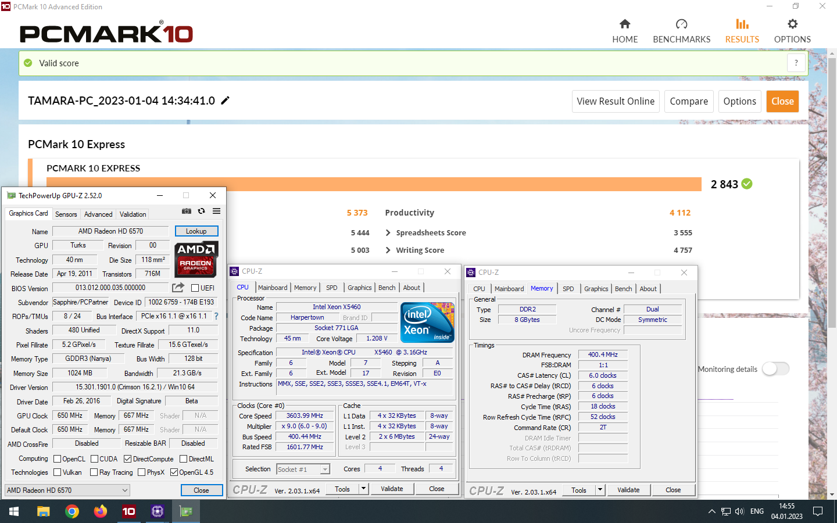Open Tools dropdown arrow in Memory tab window
837x523 pixels.
click(600, 490)
